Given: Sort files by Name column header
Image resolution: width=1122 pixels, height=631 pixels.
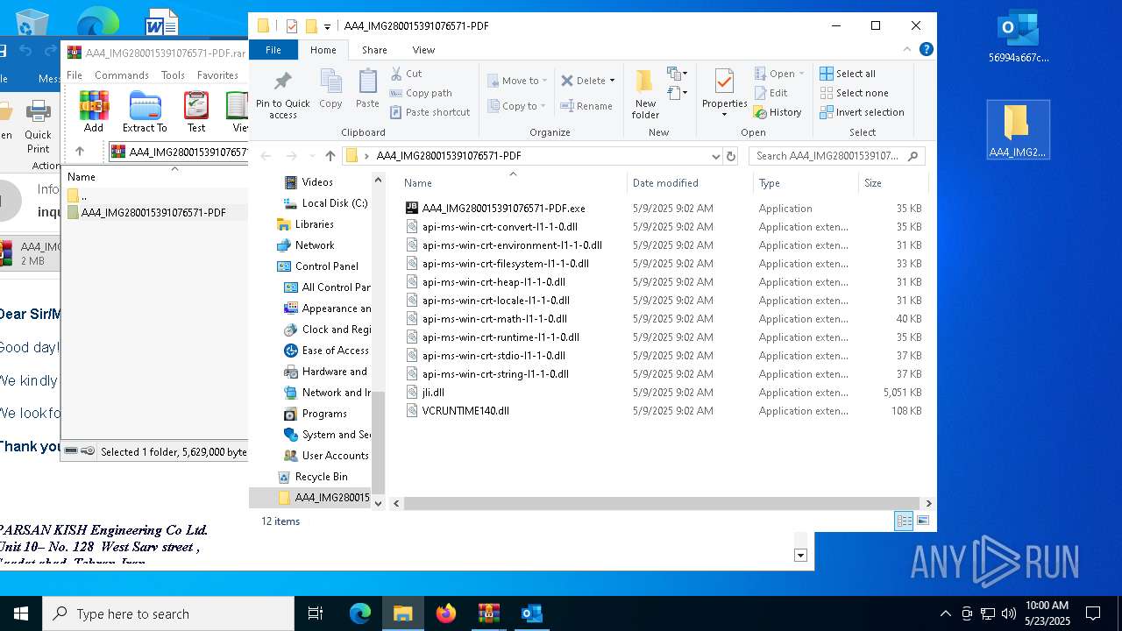Looking at the screenshot, I should 513,183.
